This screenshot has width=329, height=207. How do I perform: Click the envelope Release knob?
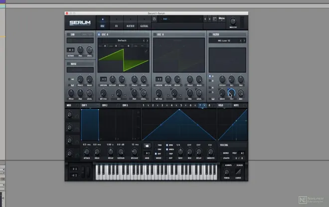[134, 152]
